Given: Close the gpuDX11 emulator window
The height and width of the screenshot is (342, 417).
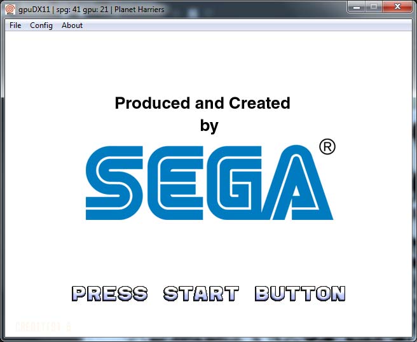Looking at the screenshot, I should tap(397, 7).
